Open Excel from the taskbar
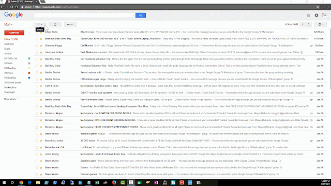The width and height of the screenshot is (331, 186). point(97,182)
